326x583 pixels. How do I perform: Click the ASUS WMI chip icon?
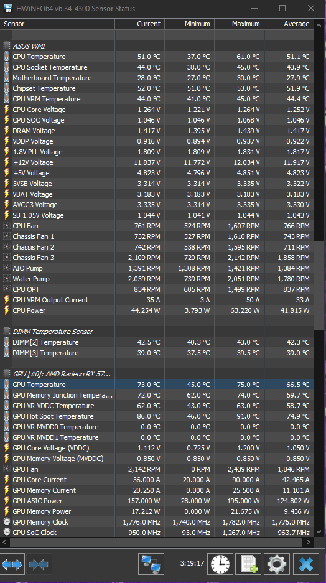pyautogui.click(x=7, y=46)
